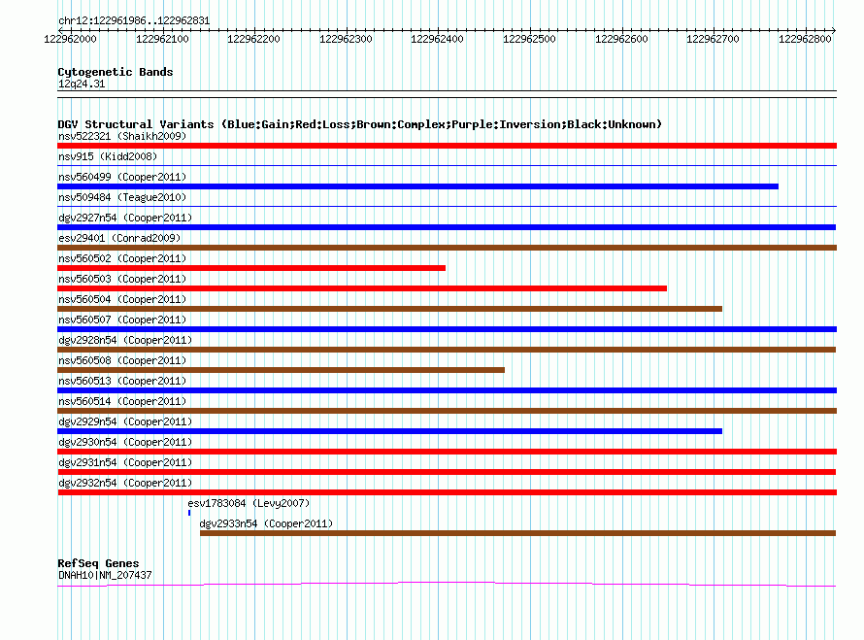864x640 pixels.
Task: Open variant dgv2932n54 (Cooper2011) label
Action: tap(125, 483)
